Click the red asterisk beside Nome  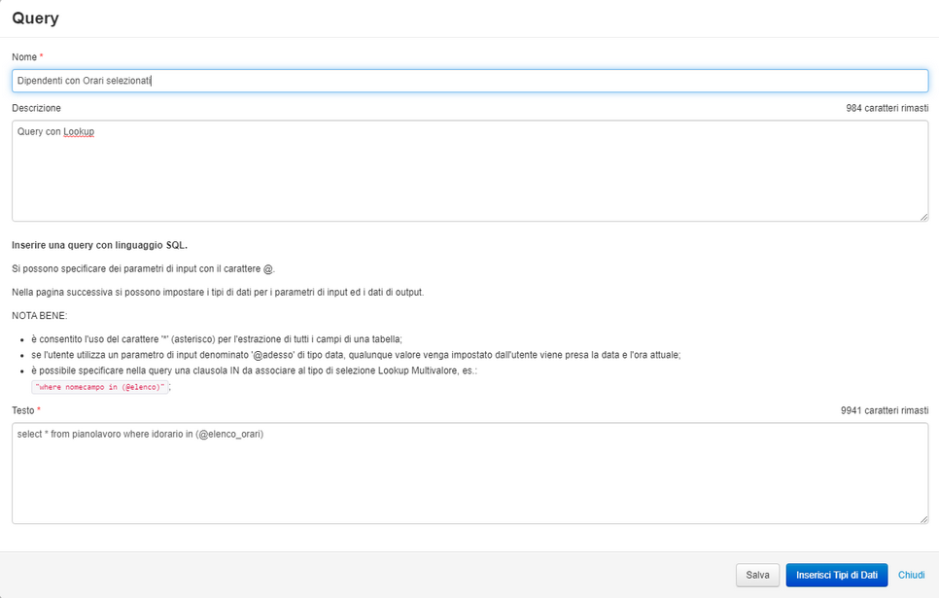41,57
